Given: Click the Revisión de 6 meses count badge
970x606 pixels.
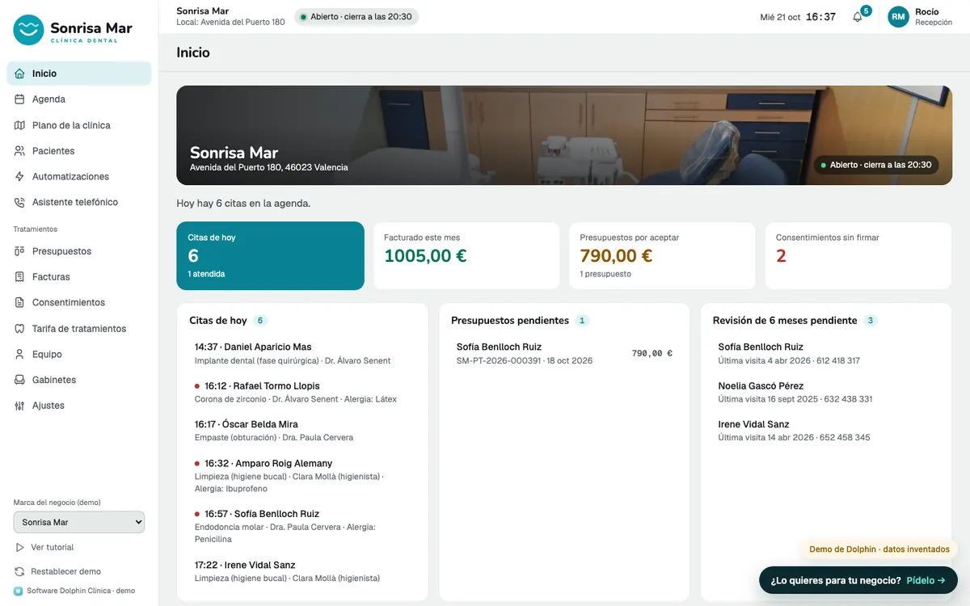Looking at the screenshot, I should coord(871,321).
